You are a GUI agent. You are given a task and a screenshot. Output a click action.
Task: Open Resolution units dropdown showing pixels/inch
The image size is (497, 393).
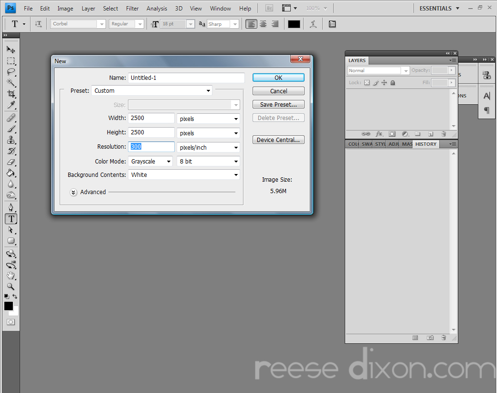coord(208,147)
